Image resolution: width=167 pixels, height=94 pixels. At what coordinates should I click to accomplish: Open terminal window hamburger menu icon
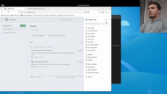[x=115, y=17]
